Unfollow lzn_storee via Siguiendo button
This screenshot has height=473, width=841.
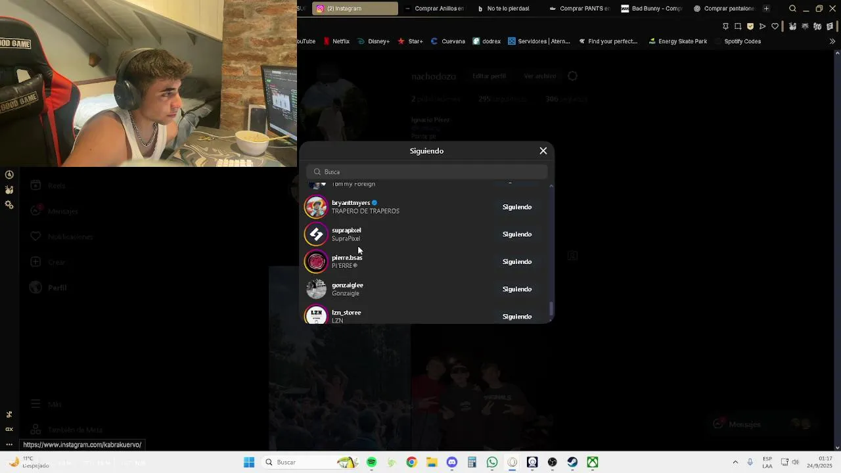point(517,317)
